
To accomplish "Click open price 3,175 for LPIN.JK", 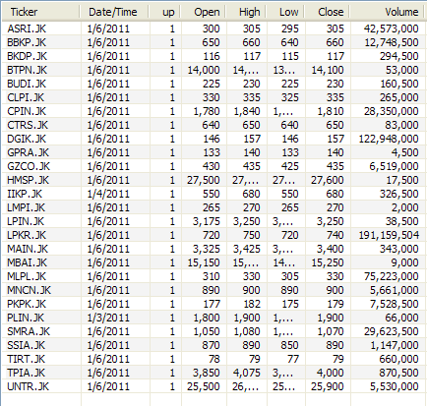I will point(207,221).
